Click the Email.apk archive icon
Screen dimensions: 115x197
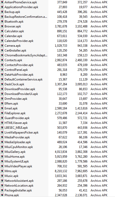pos(2,108)
